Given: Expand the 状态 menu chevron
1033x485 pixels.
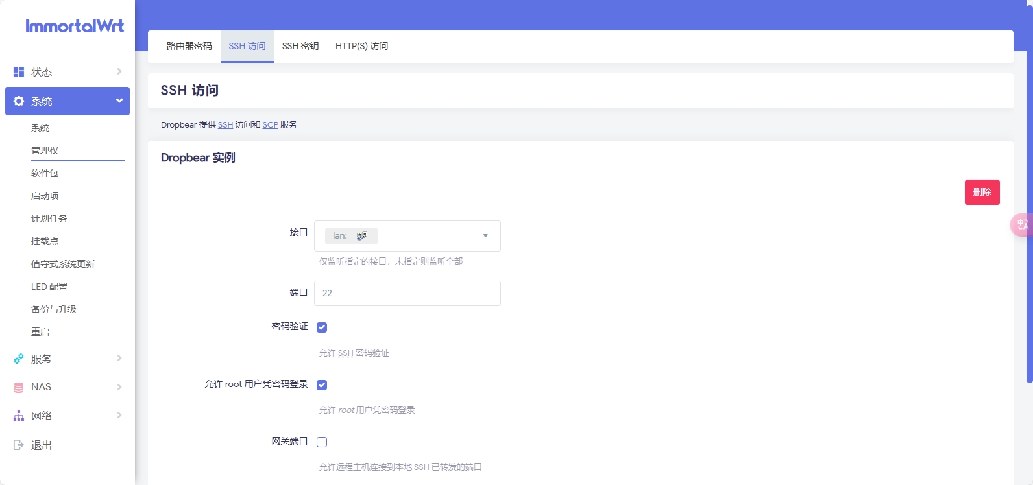Looking at the screenshot, I should 119,71.
